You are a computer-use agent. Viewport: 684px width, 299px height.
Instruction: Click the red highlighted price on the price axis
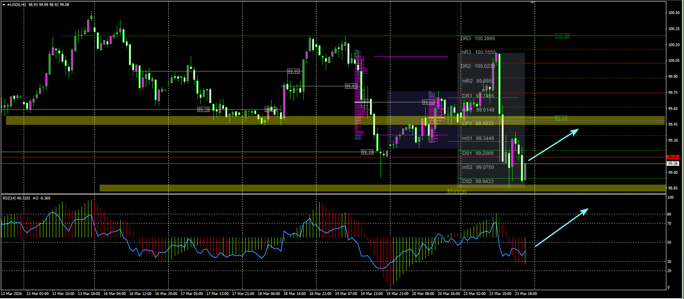coord(673,157)
